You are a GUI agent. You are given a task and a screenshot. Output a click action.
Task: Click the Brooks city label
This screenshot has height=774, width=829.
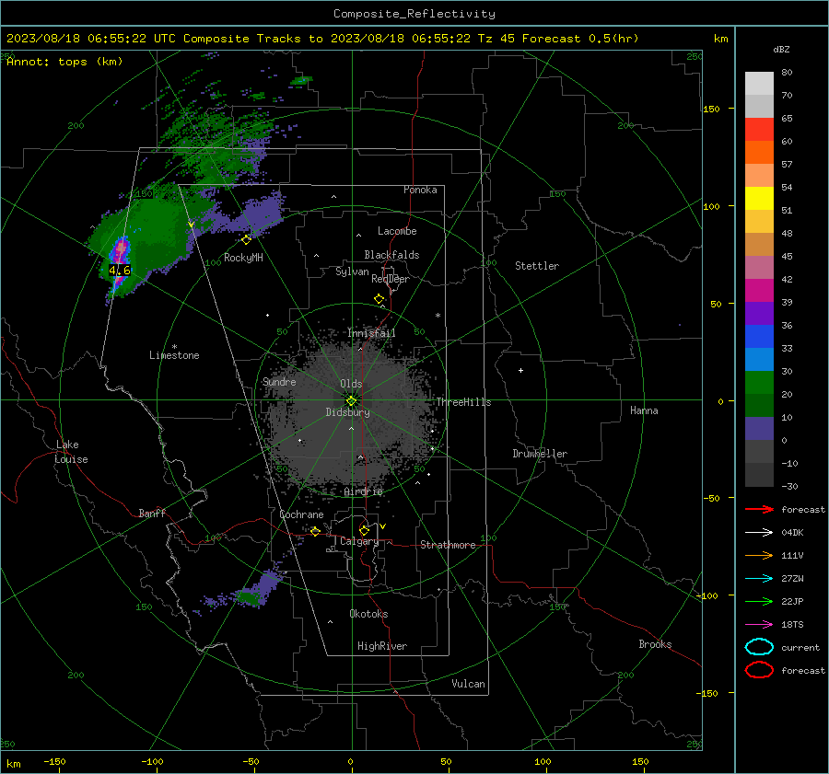(655, 644)
